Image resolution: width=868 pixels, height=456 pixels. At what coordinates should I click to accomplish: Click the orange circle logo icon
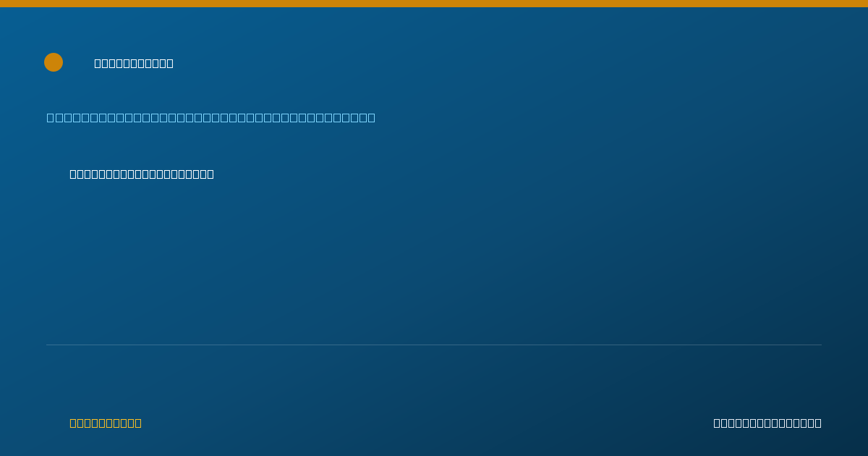54,62
